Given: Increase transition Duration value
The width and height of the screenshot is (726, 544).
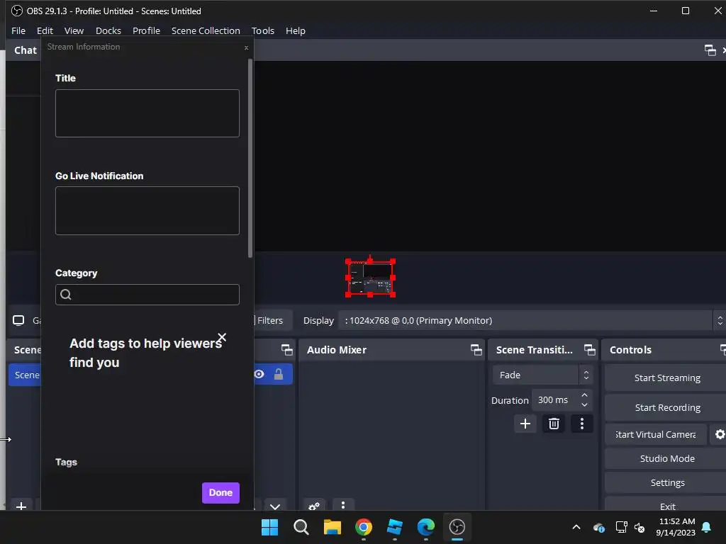Looking at the screenshot, I should 584,395.
